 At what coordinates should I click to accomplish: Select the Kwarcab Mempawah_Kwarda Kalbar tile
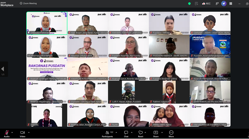(210, 69)
